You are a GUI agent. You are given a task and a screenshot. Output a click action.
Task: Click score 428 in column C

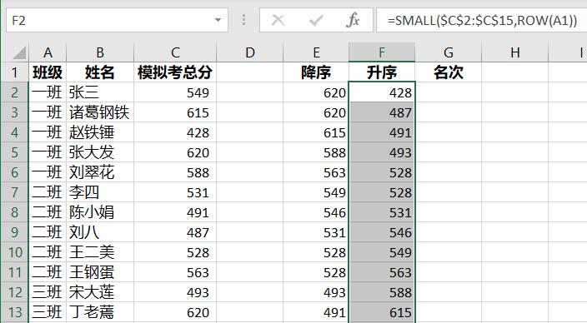(x=175, y=132)
